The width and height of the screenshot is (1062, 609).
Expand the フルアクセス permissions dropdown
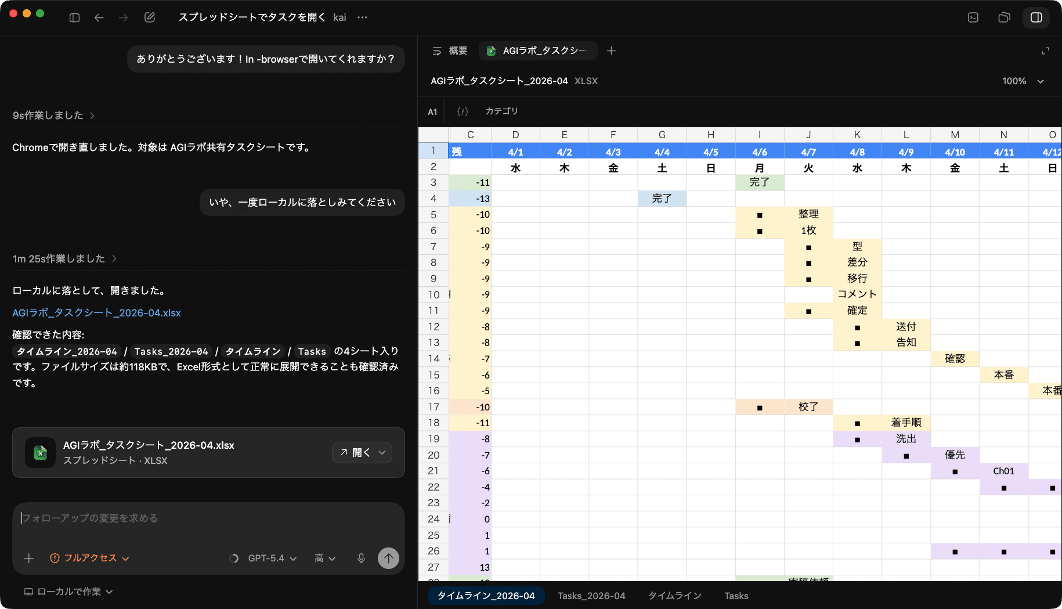pos(90,558)
